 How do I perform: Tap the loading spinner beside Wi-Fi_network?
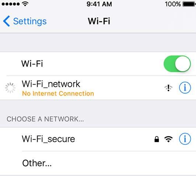tap(10, 88)
